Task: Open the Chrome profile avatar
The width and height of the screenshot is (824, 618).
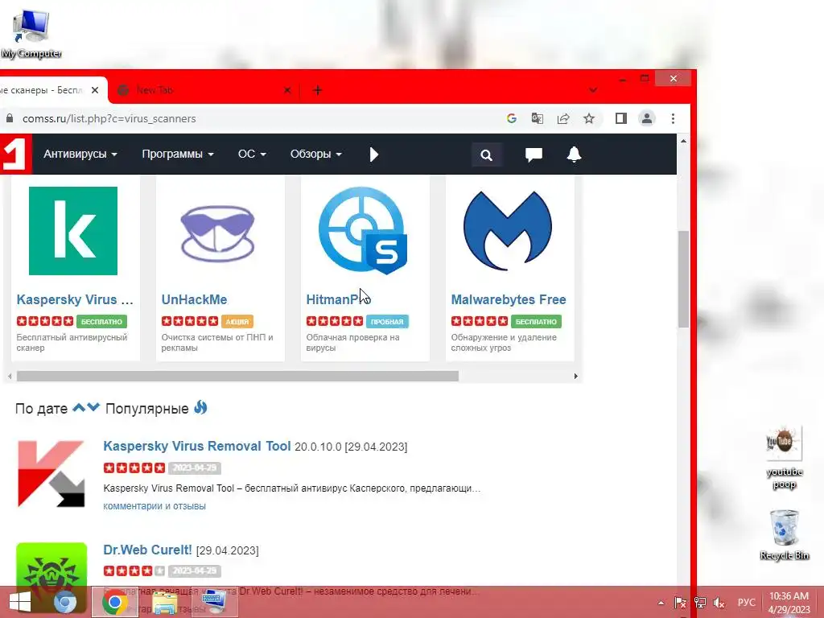Action: click(647, 119)
